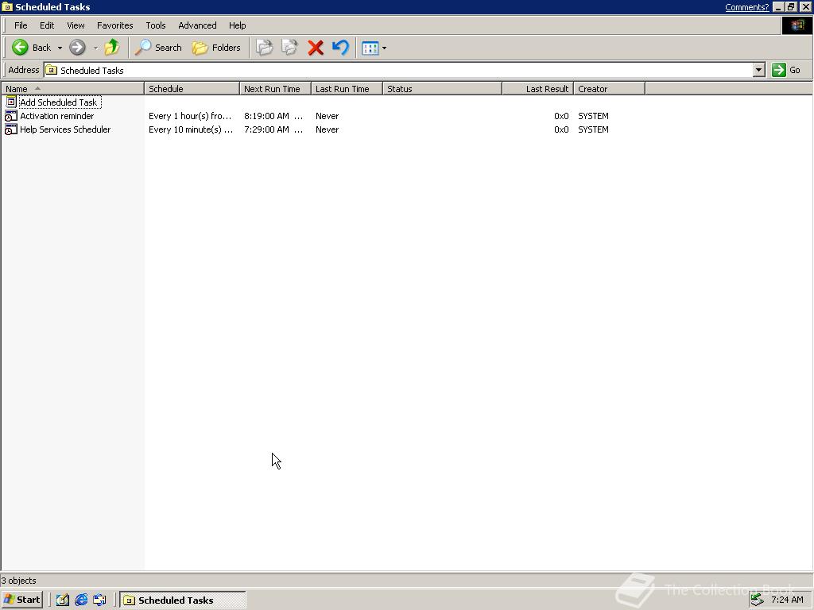Select the Activation reminder task icon
814x610 pixels.
11,116
